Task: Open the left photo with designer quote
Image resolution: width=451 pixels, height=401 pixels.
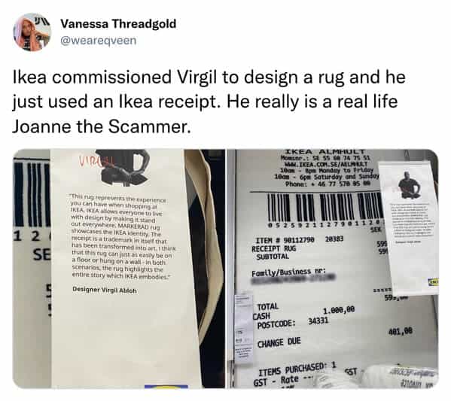Action: 119,269
